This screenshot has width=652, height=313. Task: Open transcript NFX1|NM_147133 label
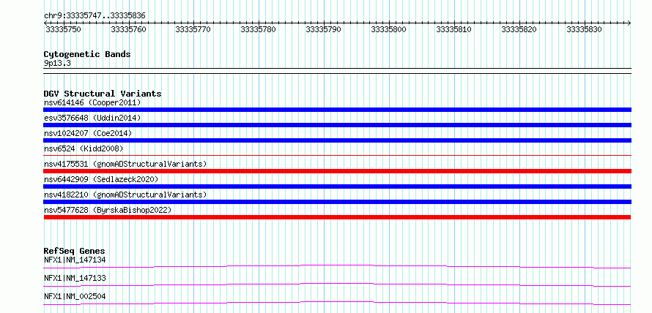tap(75, 278)
